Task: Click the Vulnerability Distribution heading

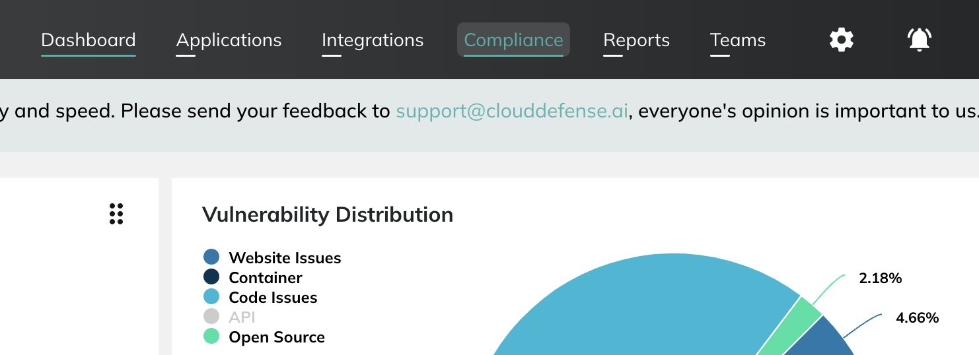Action: pyautogui.click(x=328, y=214)
